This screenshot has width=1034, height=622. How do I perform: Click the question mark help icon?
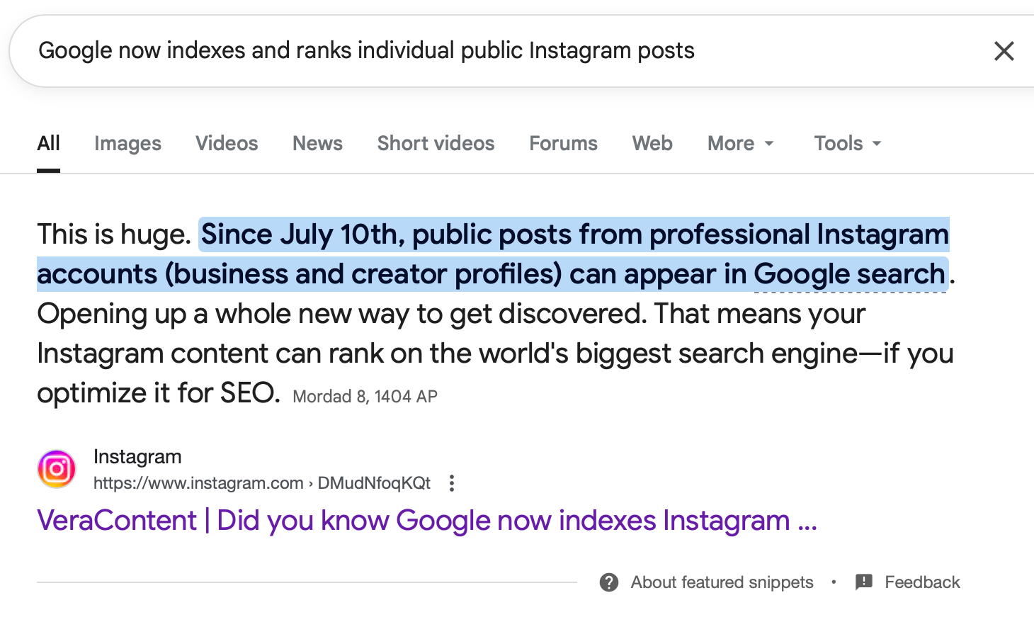(609, 582)
